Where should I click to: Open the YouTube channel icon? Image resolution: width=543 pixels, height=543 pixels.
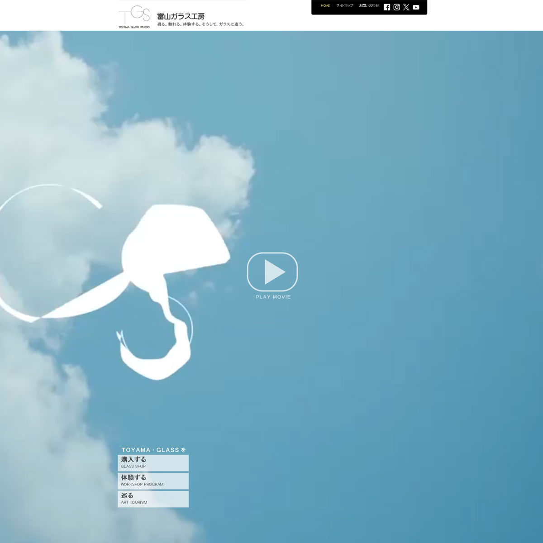(x=416, y=7)
